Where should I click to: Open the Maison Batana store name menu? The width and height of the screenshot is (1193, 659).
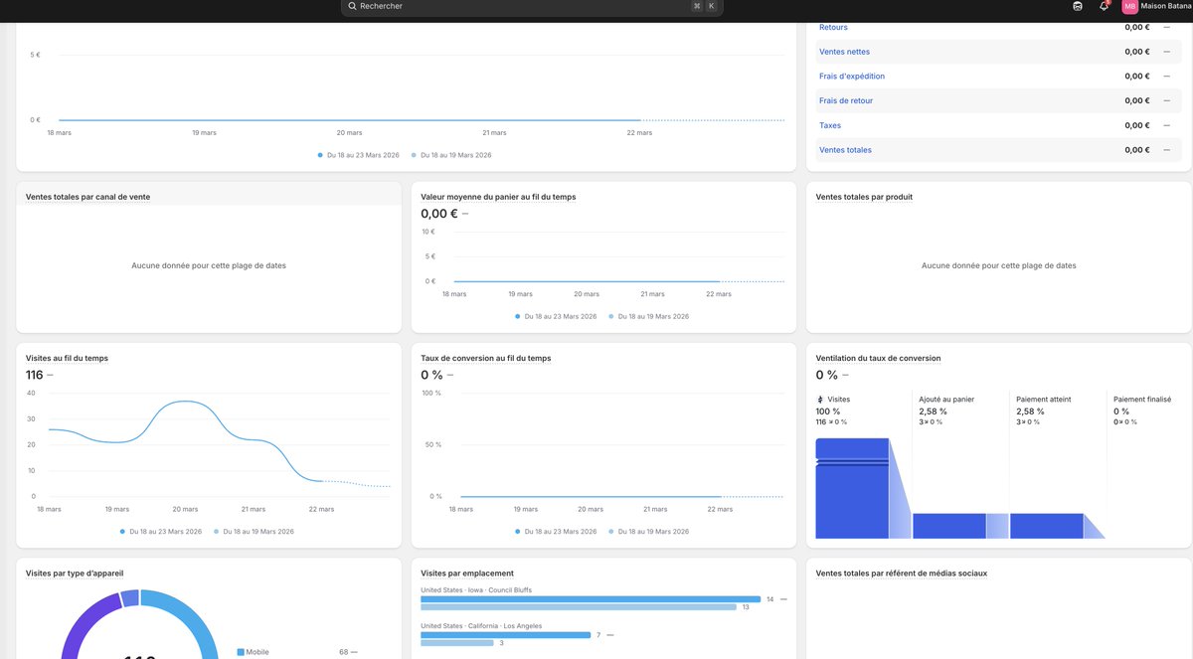click(x=1166, y=6)
